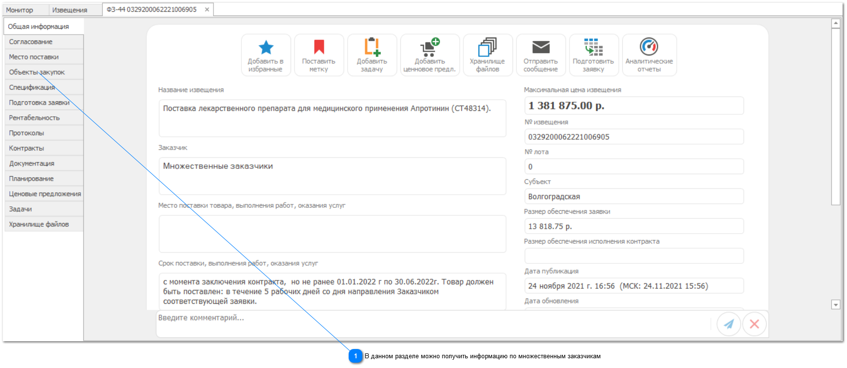Image resolution: width=847 pixels, height=368 pixels.
Task: Open the Хранилище файлов toolbar icon
Action: coord(488,47)
